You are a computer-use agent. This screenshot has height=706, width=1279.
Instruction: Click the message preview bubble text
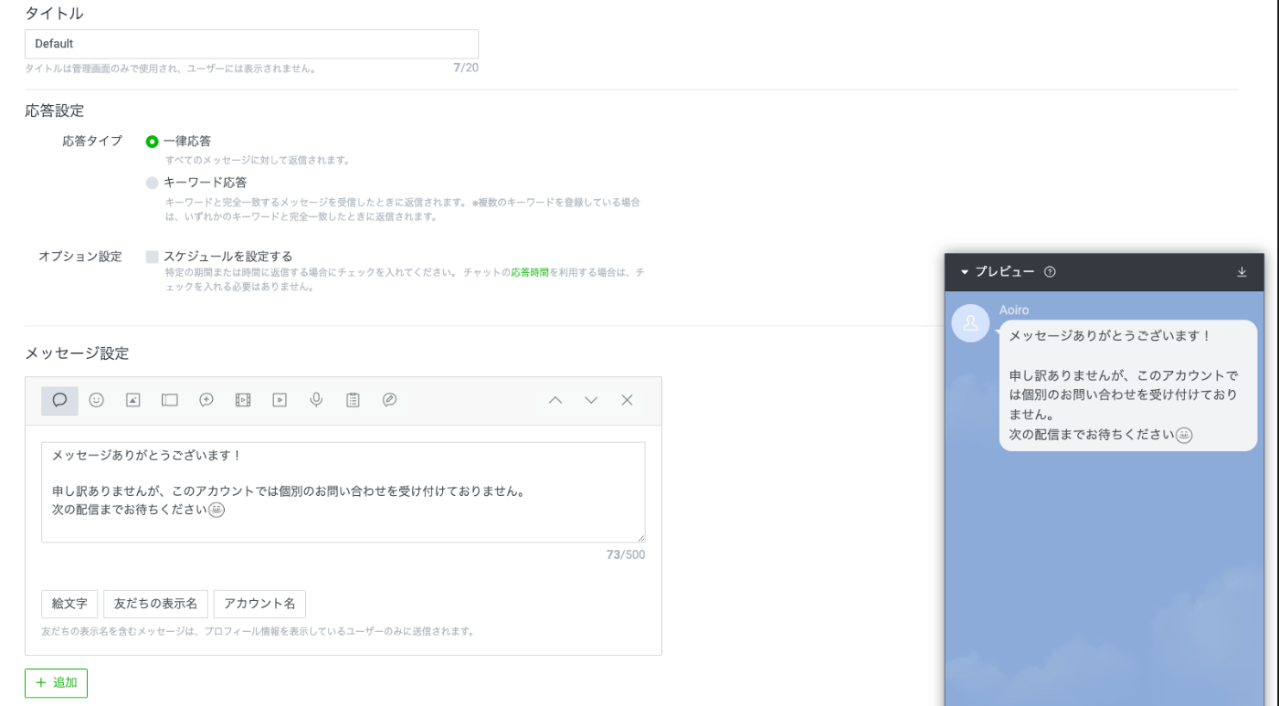[1127, 385]
